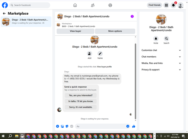Image resolution: width=188 pixels, height=139 pixels.
Task: Open the taskbar action center notification icon
Action: point(184,136)
